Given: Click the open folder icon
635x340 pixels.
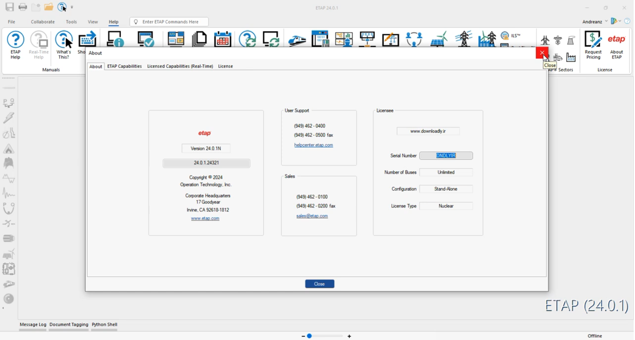Looking at the screenshot, I should coord(49,7).
